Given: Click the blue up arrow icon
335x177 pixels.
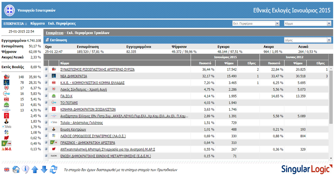Looking at the screenshot, I should (35, 169).
